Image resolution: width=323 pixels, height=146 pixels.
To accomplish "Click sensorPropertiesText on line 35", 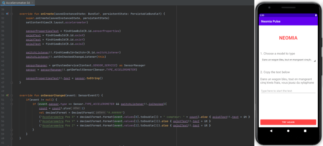I will coord(43,31).
